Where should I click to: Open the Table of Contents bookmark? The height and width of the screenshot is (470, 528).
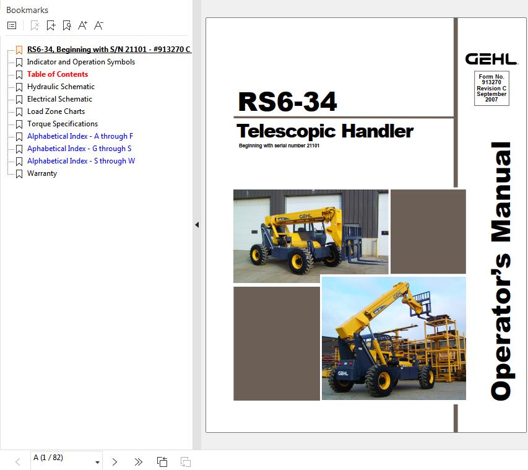[x=58, y=74]
